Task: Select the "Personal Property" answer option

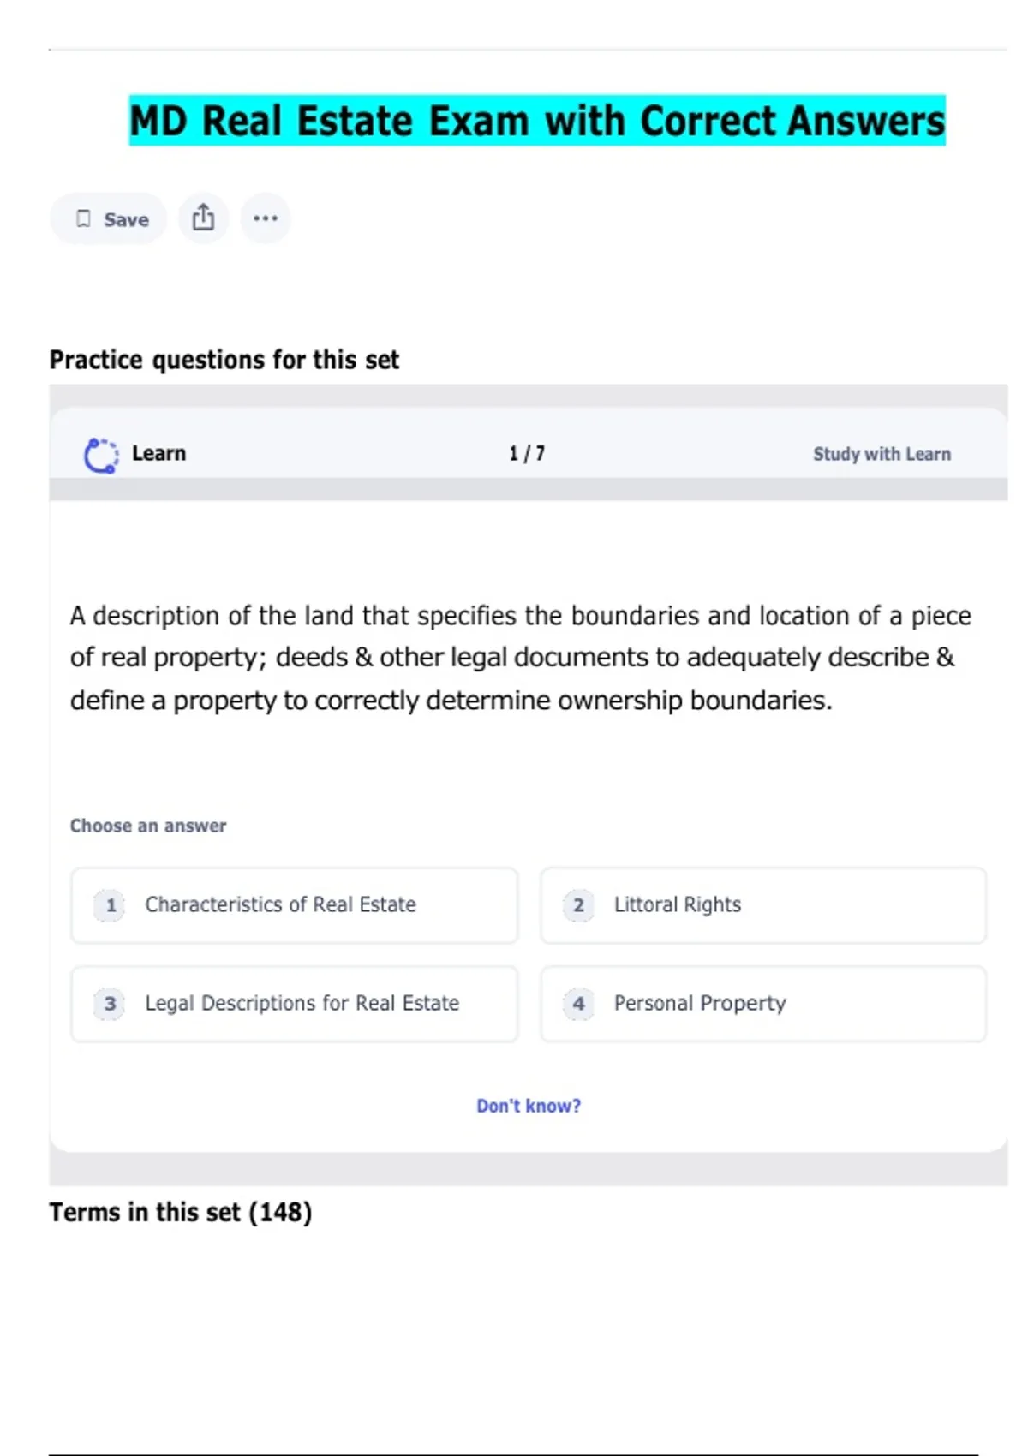Action: click(x=700, y=1004)
